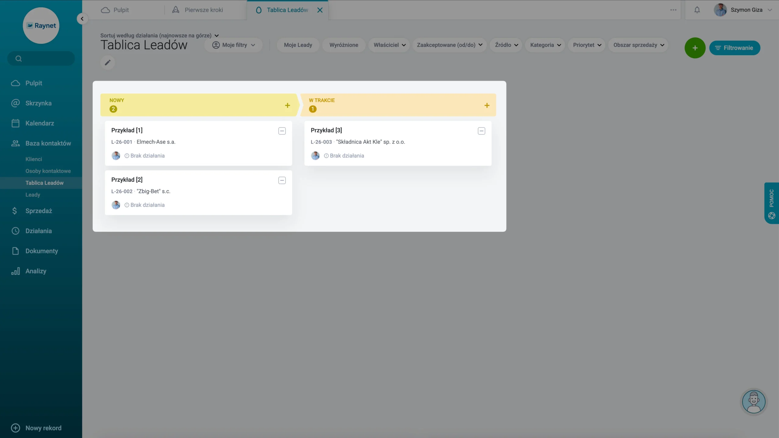Open the sort order dropdown
Image resolution: width=779 pixels, height=438 pixels.
click(x=159, y=36)
